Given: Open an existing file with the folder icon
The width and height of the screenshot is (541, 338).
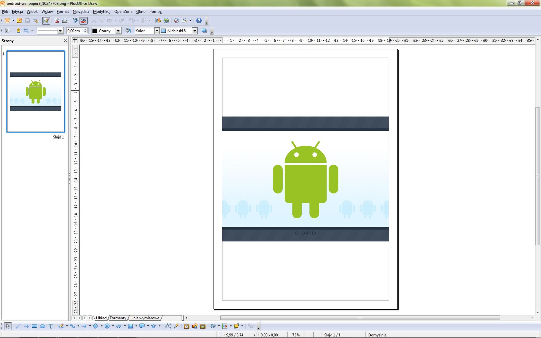Looking at the screenshot, I should [x=19, y=21].
